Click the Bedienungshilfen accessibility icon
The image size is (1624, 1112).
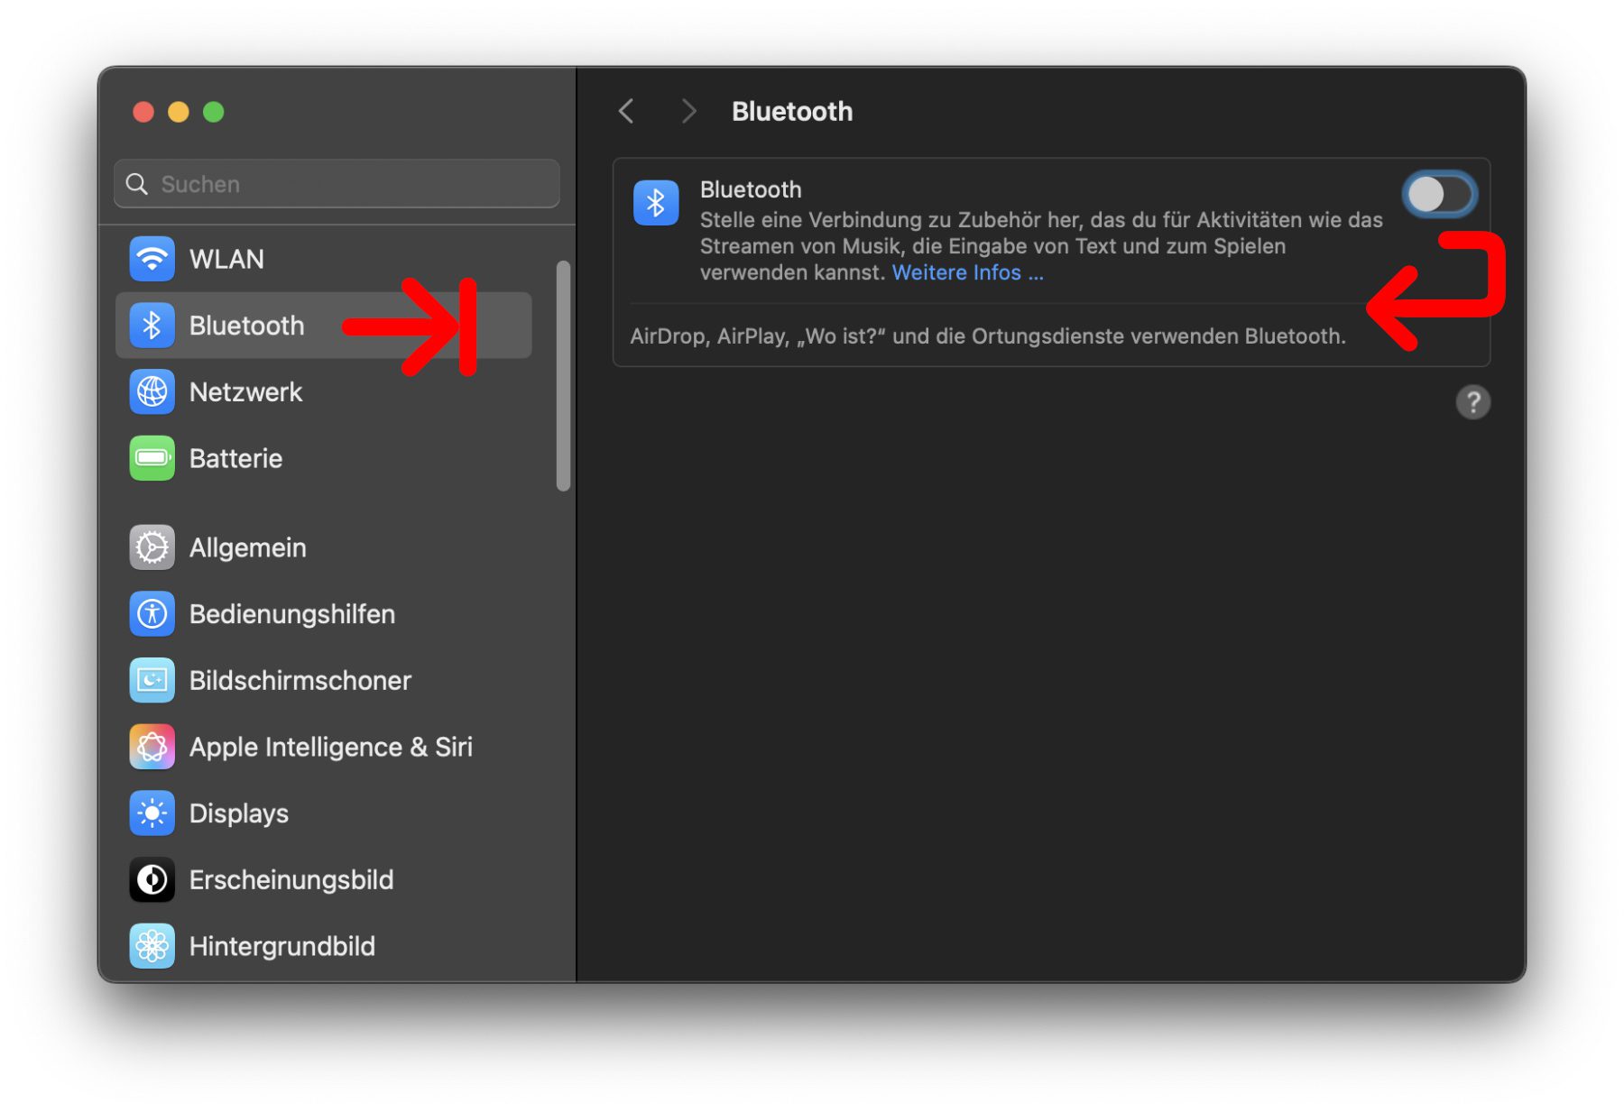[x=152, y=614]
